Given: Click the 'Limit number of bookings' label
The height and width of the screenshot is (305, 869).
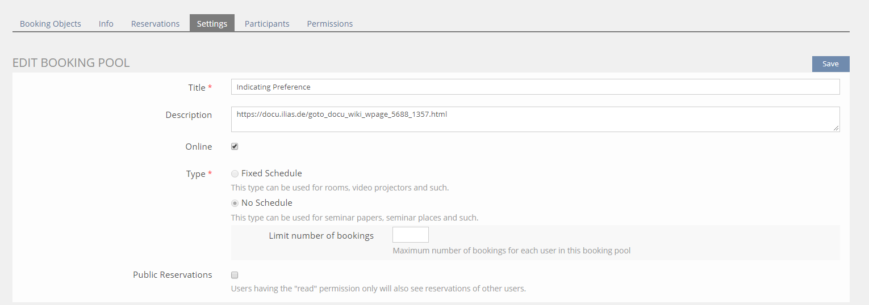Looking at the screenshot, I should pos(321,236).
